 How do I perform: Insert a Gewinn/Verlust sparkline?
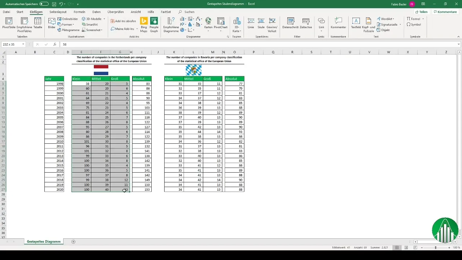pyautogui.click(x=272, y=25)
